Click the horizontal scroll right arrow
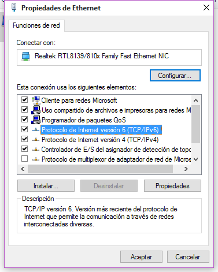This screenshot has width=218, height=272. (x=186, y=169)
